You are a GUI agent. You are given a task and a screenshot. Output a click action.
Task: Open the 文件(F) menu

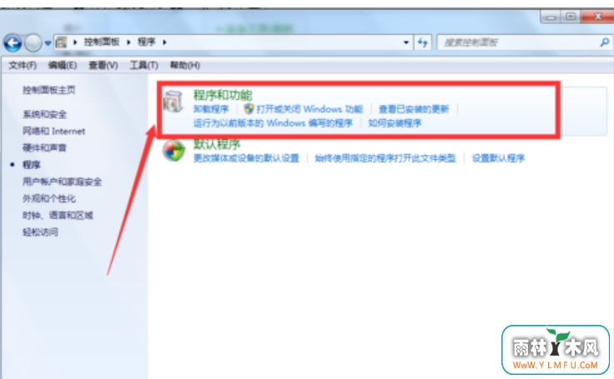point(23,65)
